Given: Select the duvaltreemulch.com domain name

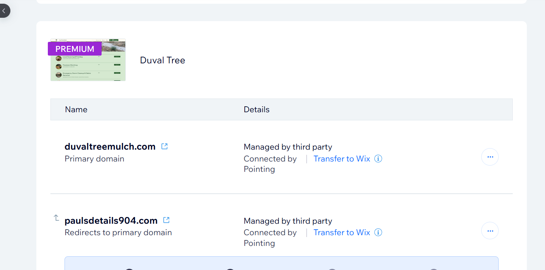Looking at the screenshot, I should (x=110, y=147).
